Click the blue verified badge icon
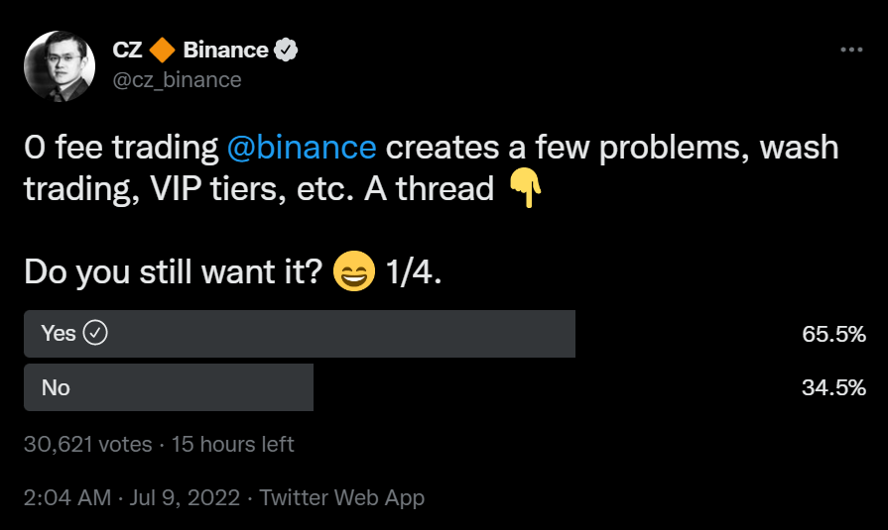The image size is (888, 530). point(287,50)
